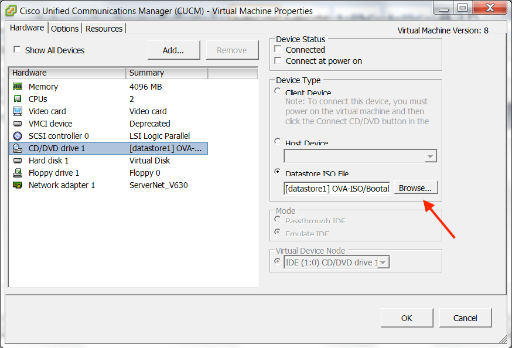512x348 pixels.
Task: Select the CPUs hardware row
Action: pos(108,99)
